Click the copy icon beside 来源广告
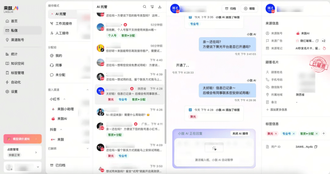 (x=317, y=41)
